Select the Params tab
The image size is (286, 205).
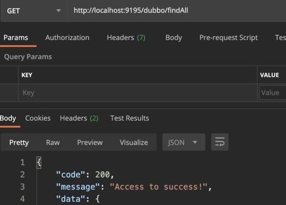point(16,38)
